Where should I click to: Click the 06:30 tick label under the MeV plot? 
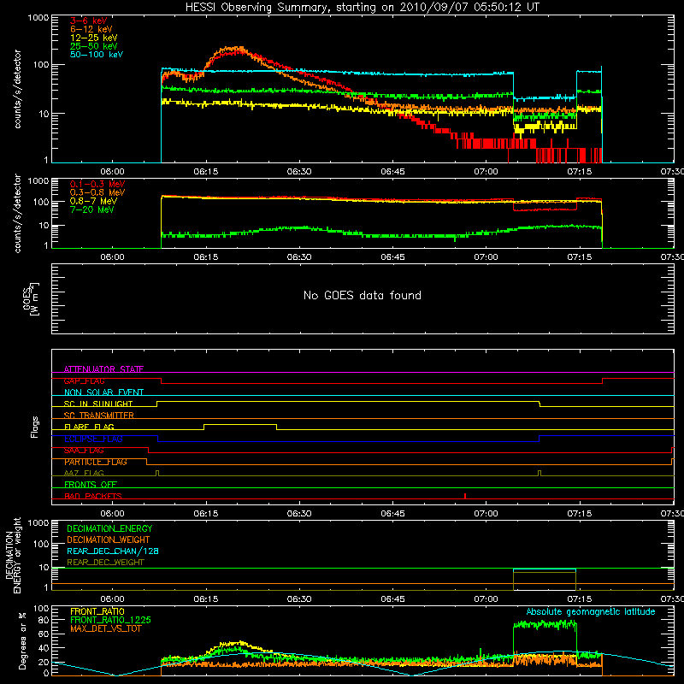click(x=298, y=257)
